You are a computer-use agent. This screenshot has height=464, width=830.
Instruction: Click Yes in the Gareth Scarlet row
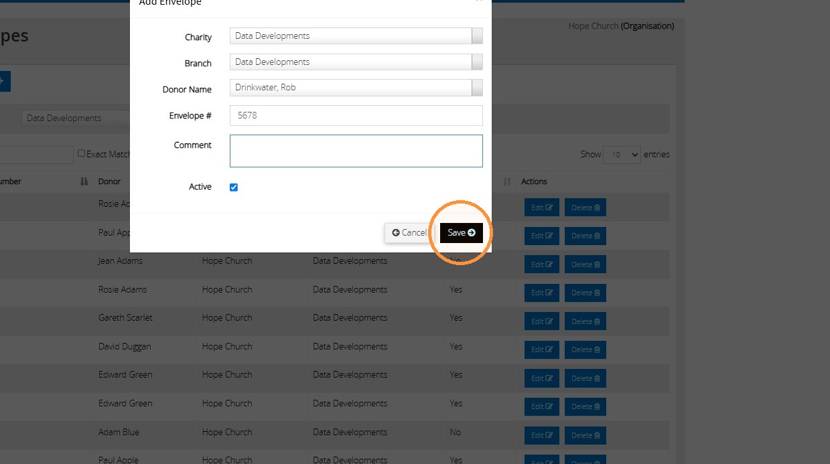pyautogui.click(x=456, y=317)
